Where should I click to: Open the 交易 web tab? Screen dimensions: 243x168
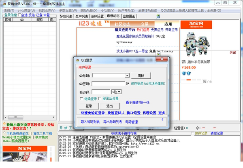tap(145, 24)
